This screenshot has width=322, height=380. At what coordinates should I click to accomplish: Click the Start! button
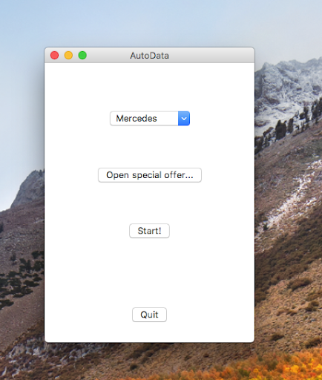click(x=149, y=231)
